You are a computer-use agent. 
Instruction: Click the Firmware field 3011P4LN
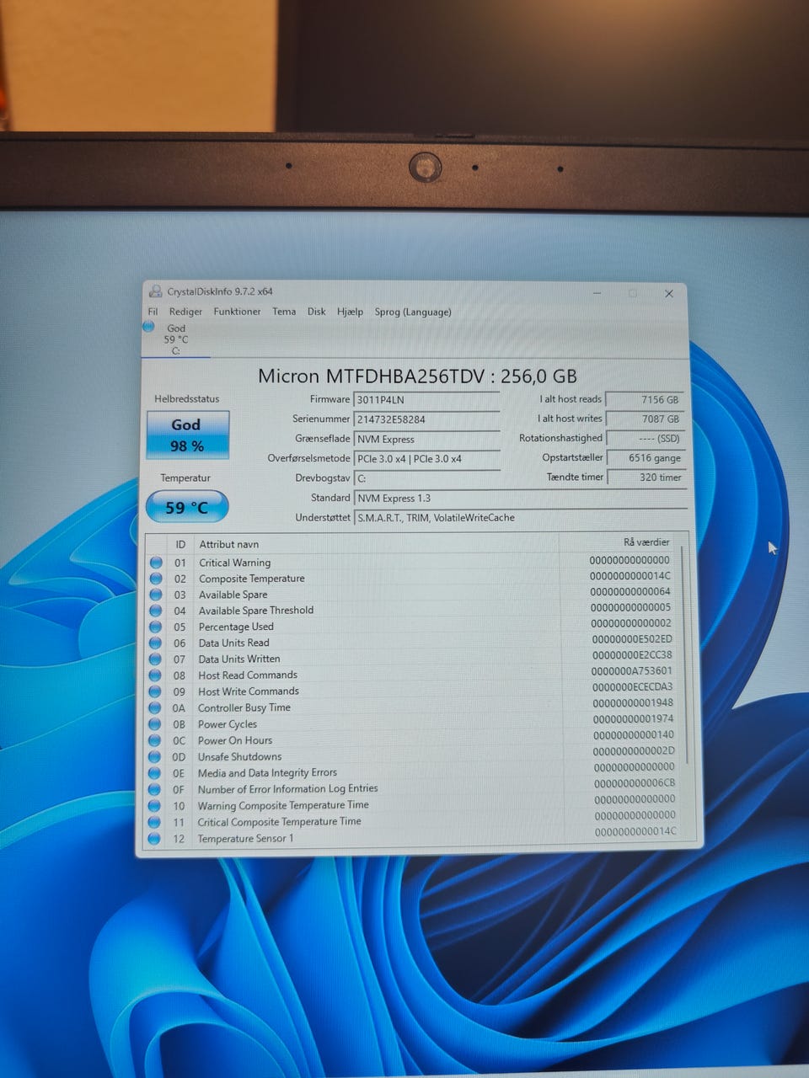[x=426, y=400]
